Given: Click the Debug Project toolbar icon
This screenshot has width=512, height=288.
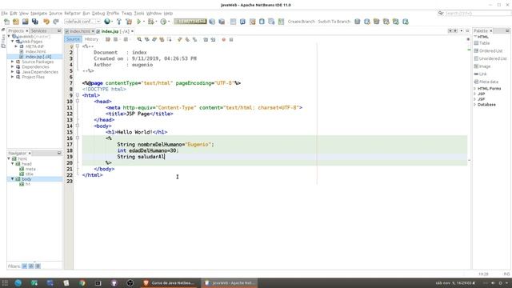Looking at the screenshot, I should coord(150,22).
